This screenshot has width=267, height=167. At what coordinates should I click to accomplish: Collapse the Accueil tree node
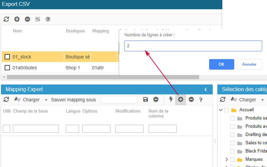(221, 110)
